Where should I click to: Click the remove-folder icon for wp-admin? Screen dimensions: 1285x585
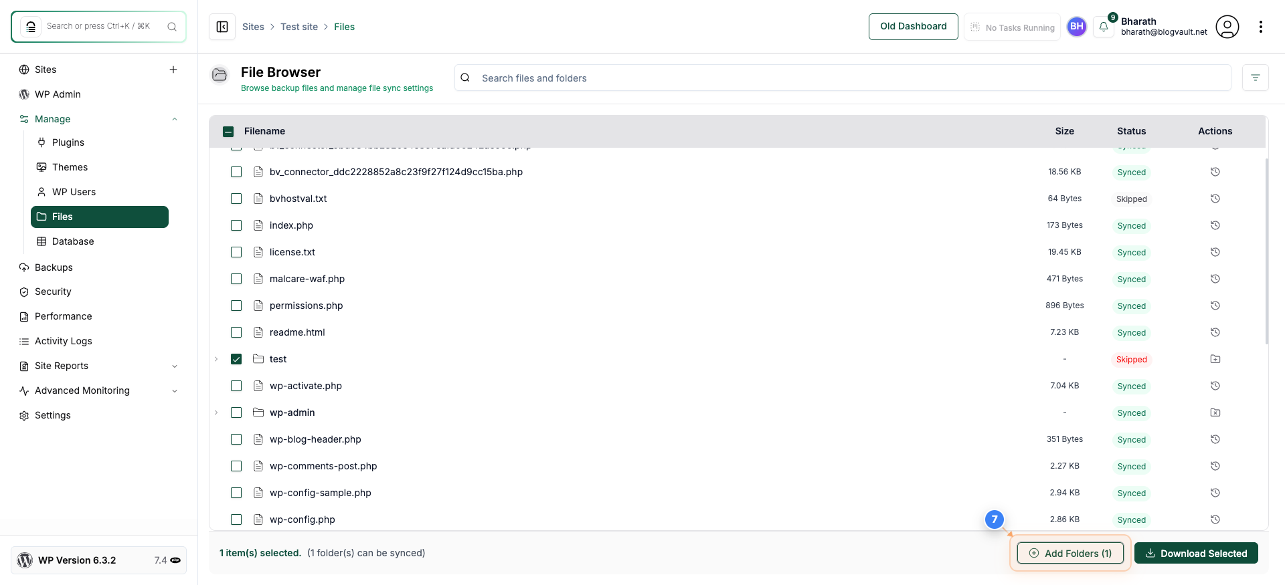tap(1215, 413)
